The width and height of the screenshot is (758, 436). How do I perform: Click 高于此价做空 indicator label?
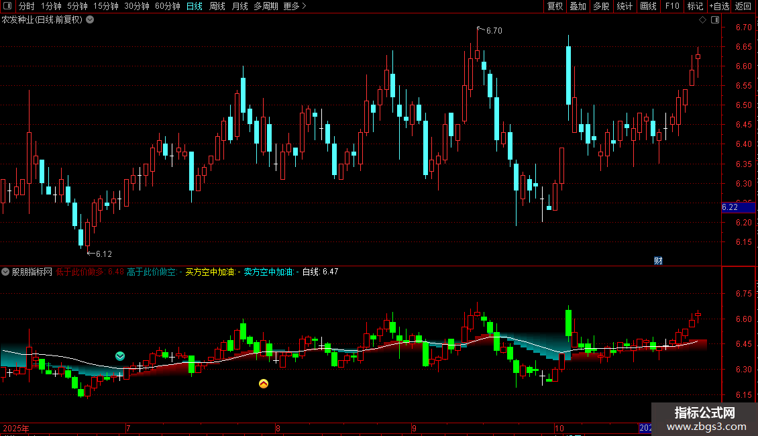[152, 272]
